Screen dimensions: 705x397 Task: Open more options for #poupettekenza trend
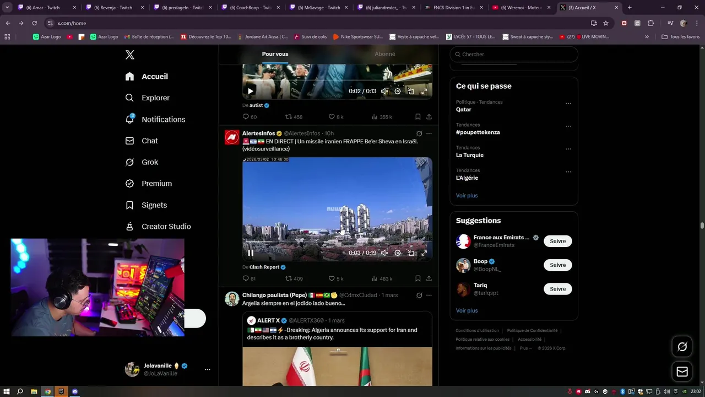click(568, 126)
